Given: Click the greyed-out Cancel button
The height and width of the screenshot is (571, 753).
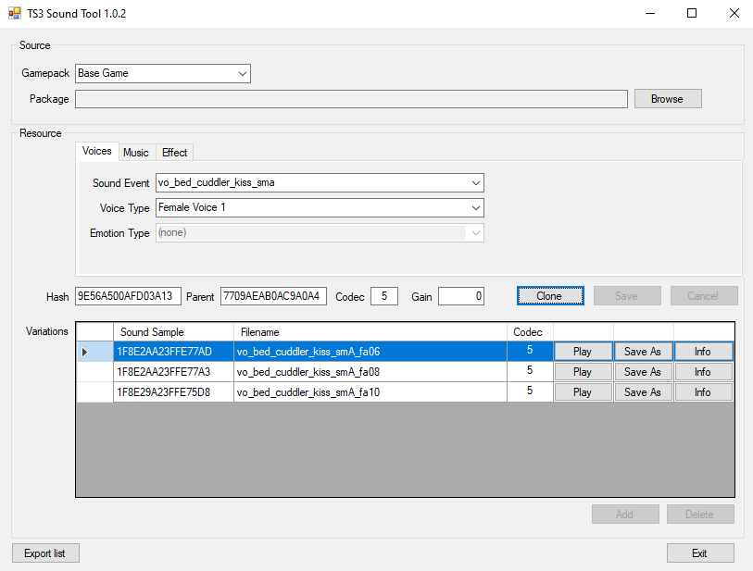Looking at the screenshot, I should click(704, 296).
